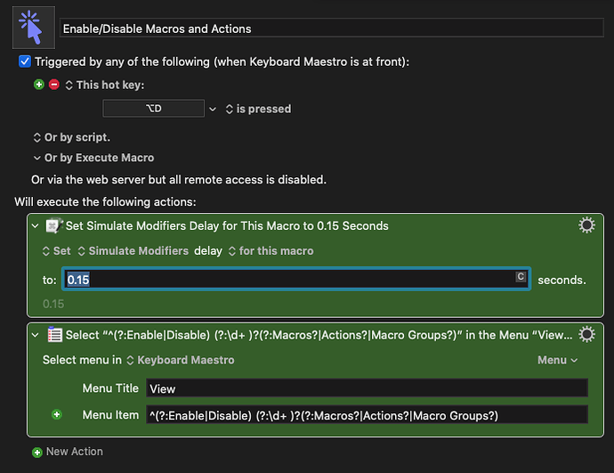Click the Select menu action list icon
The height and width of the screenshot is (473, 614).
point(54,335)
